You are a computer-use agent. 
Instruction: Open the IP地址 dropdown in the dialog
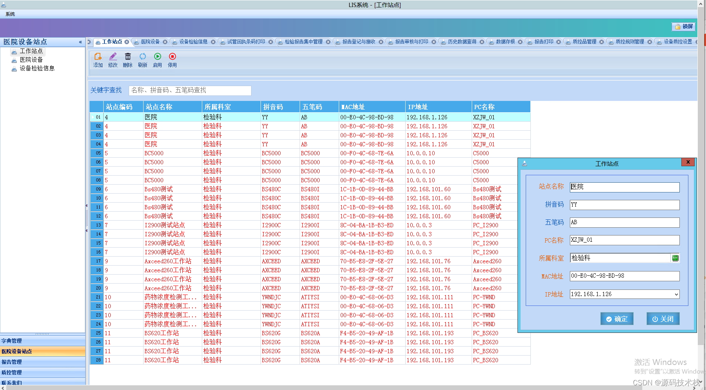coord(676,294)
